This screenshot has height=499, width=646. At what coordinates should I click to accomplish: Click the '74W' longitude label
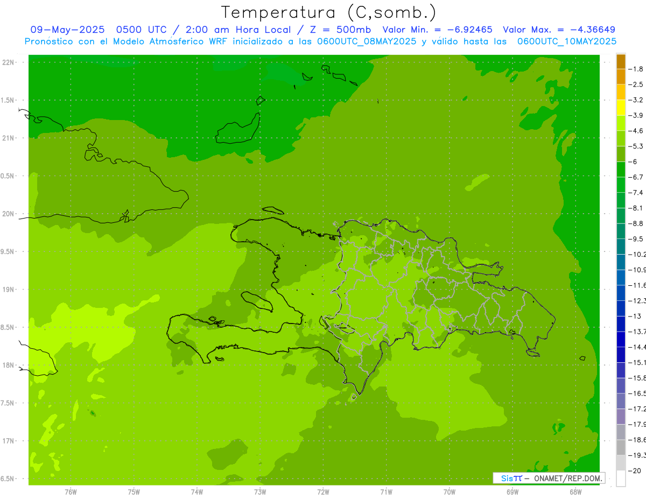pyautogui.click(x=197, y=492)
